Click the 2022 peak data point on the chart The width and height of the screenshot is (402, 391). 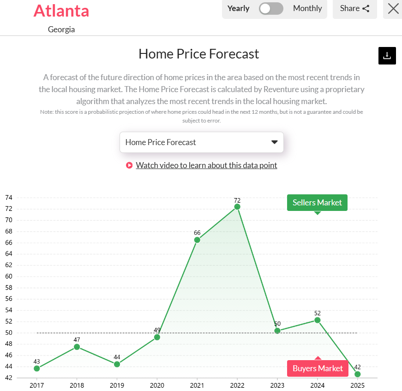[237, 207]
